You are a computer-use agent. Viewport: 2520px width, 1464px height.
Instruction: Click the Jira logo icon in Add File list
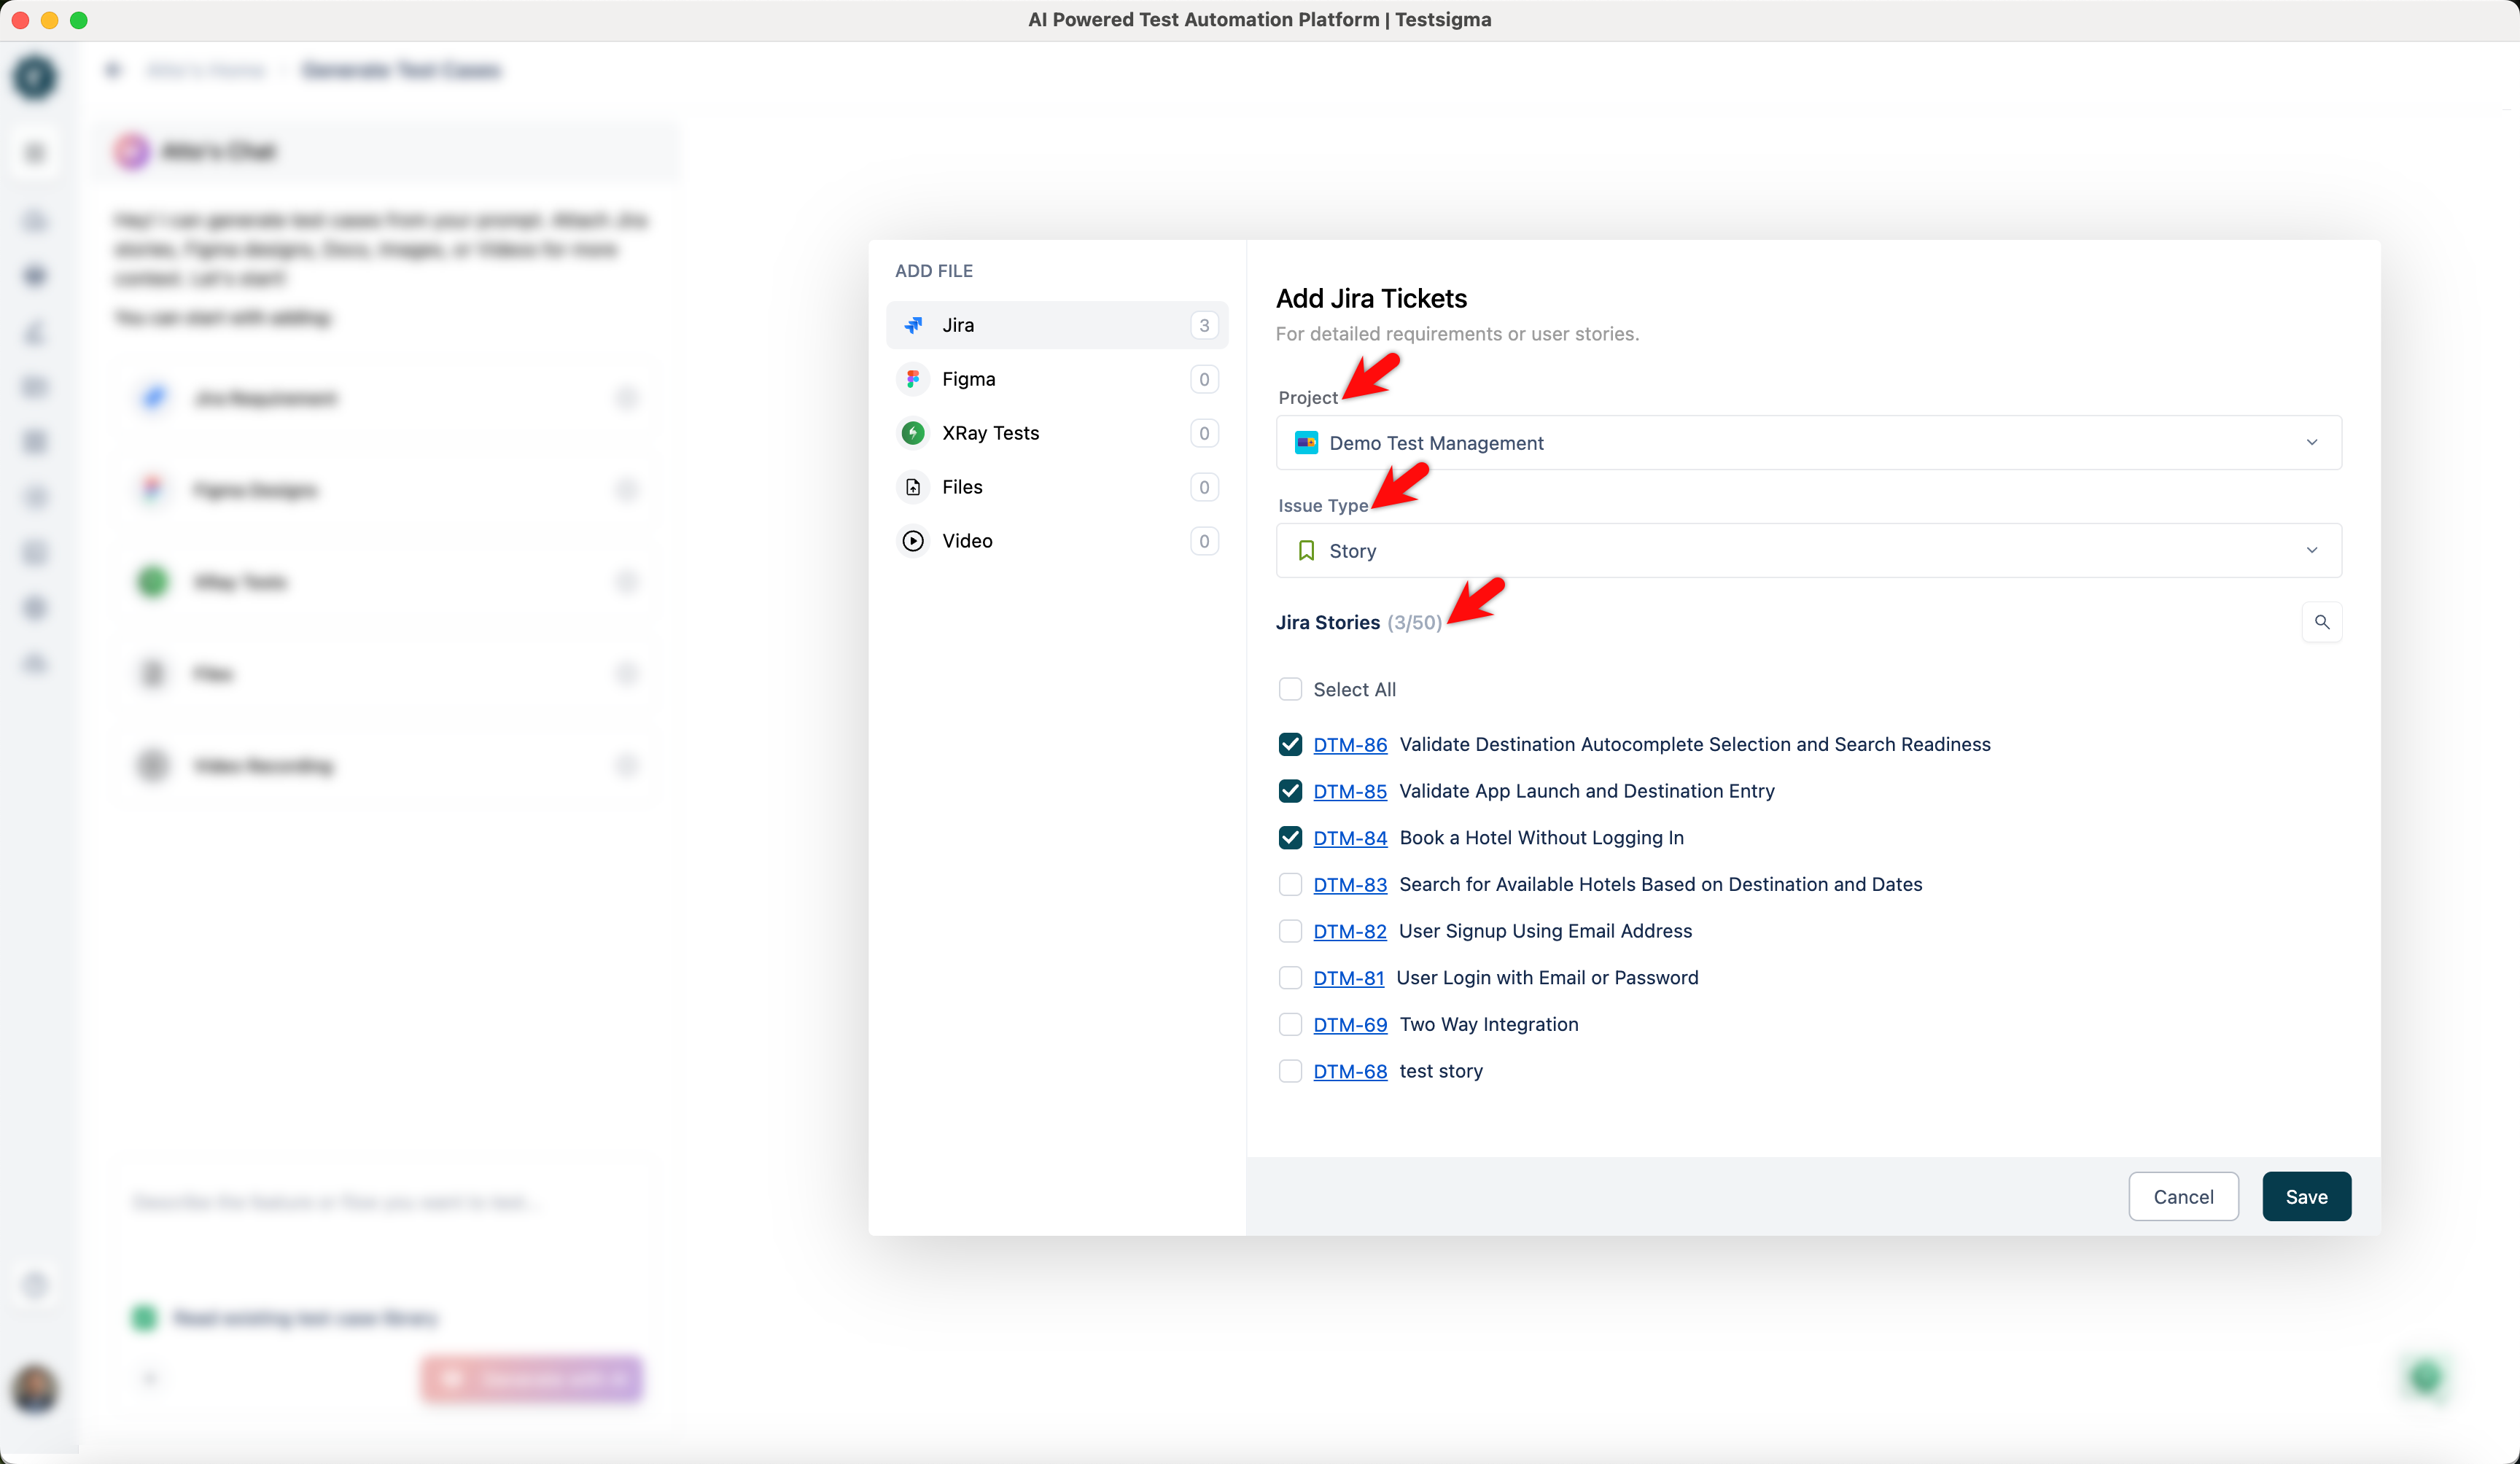[913, 325]
